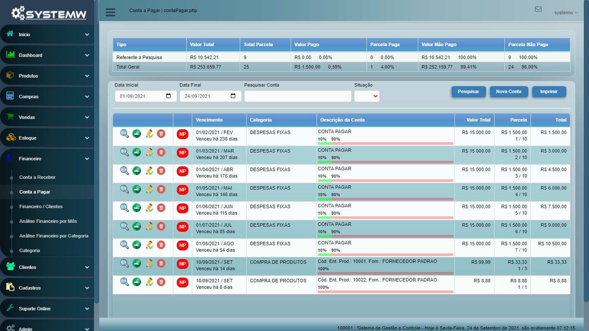This screenshot has height=331, width=589.
Task: Click trash icon for 10/09/2021 SET row
Action: point(161,263)
